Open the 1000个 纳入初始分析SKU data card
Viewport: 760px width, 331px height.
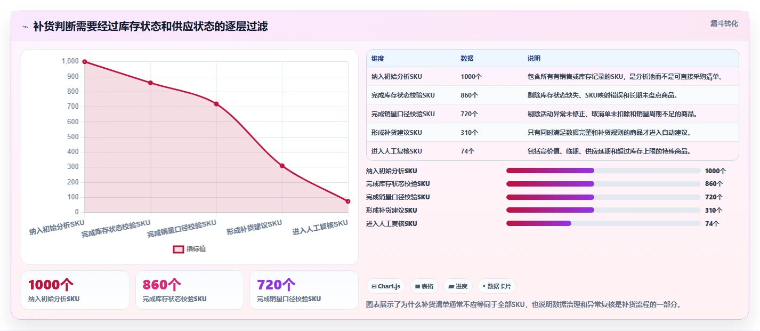point(75,290)
